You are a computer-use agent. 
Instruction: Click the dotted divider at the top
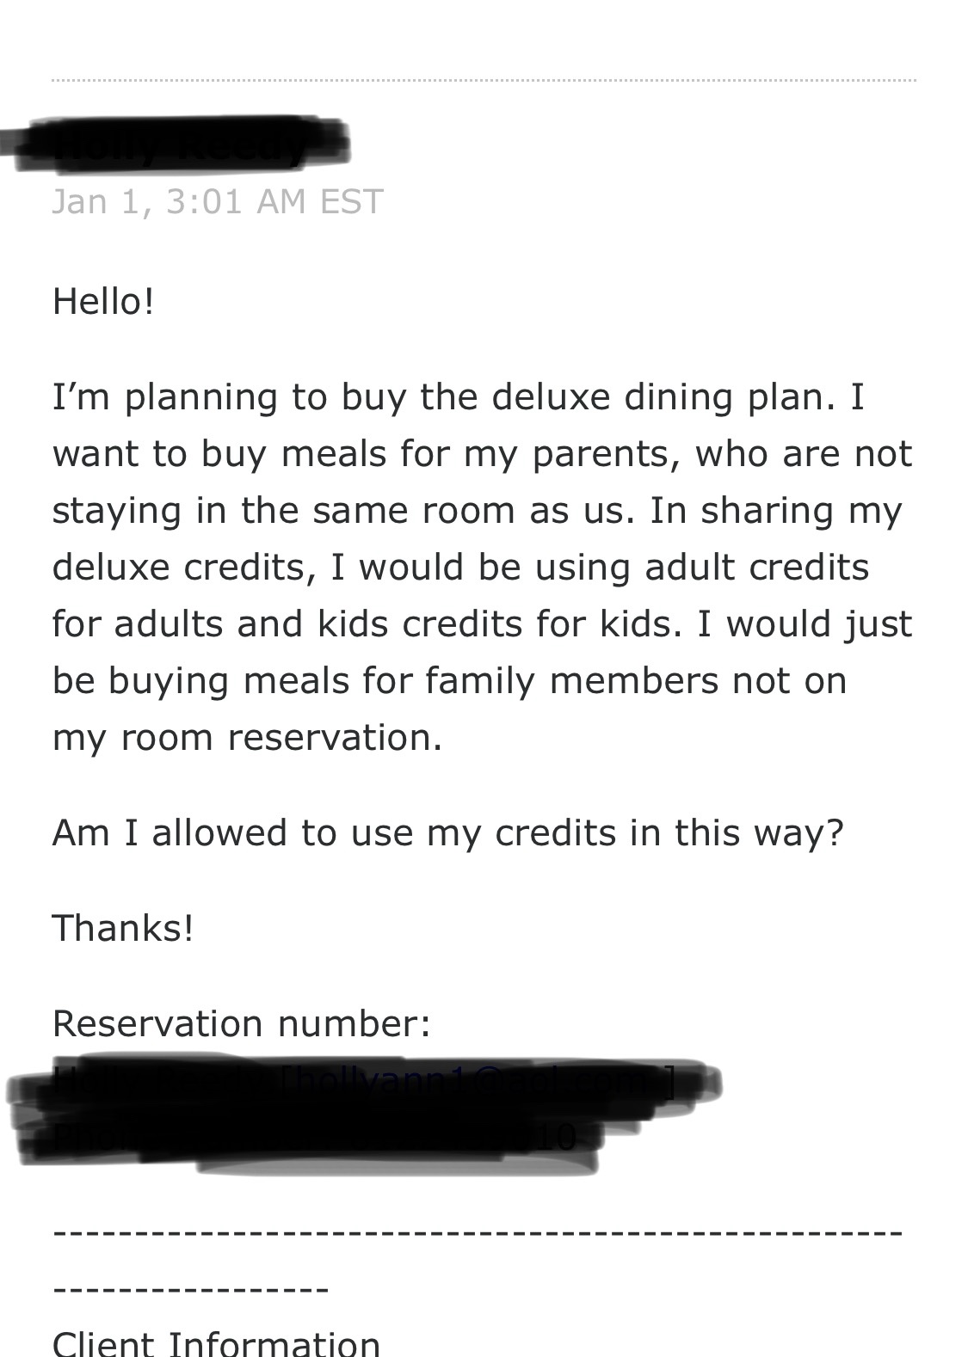(x=484, y=81)
